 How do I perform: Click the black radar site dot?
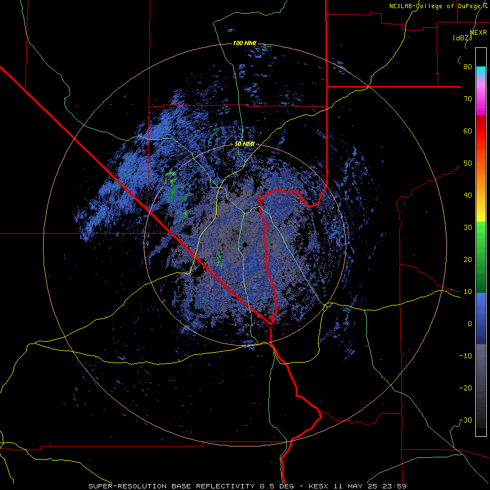pos(246,244)
